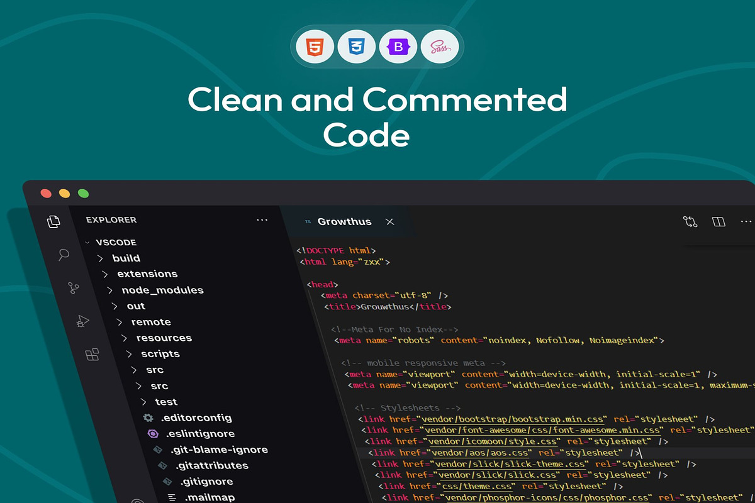Open editor more actions ellipsis
The height and width of the screenshot is (503, 755).
coord(746,221)
